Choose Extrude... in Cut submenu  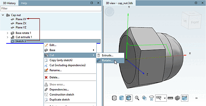pos(110,55)
